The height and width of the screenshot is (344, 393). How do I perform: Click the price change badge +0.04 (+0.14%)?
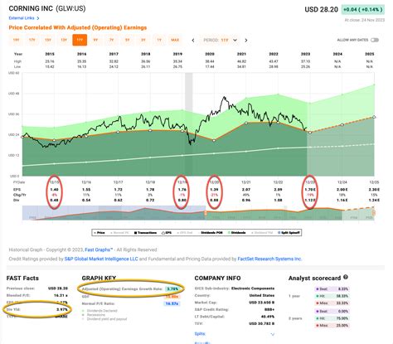click(x=363, y=9)
